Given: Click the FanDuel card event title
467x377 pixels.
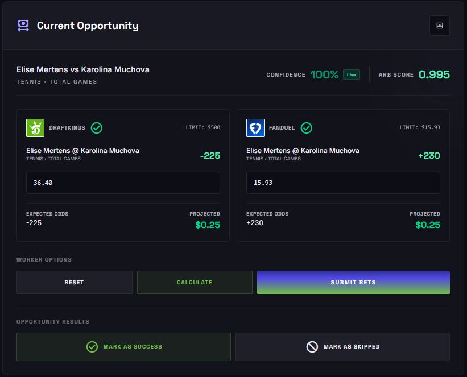Looking at the screenshot, I should pos(303,150).
